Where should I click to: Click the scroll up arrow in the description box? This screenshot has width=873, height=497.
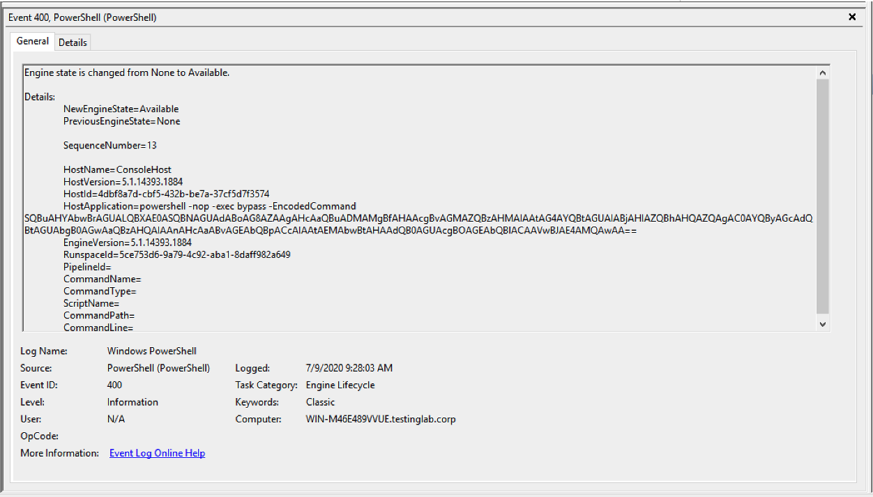tap(823, 72)
